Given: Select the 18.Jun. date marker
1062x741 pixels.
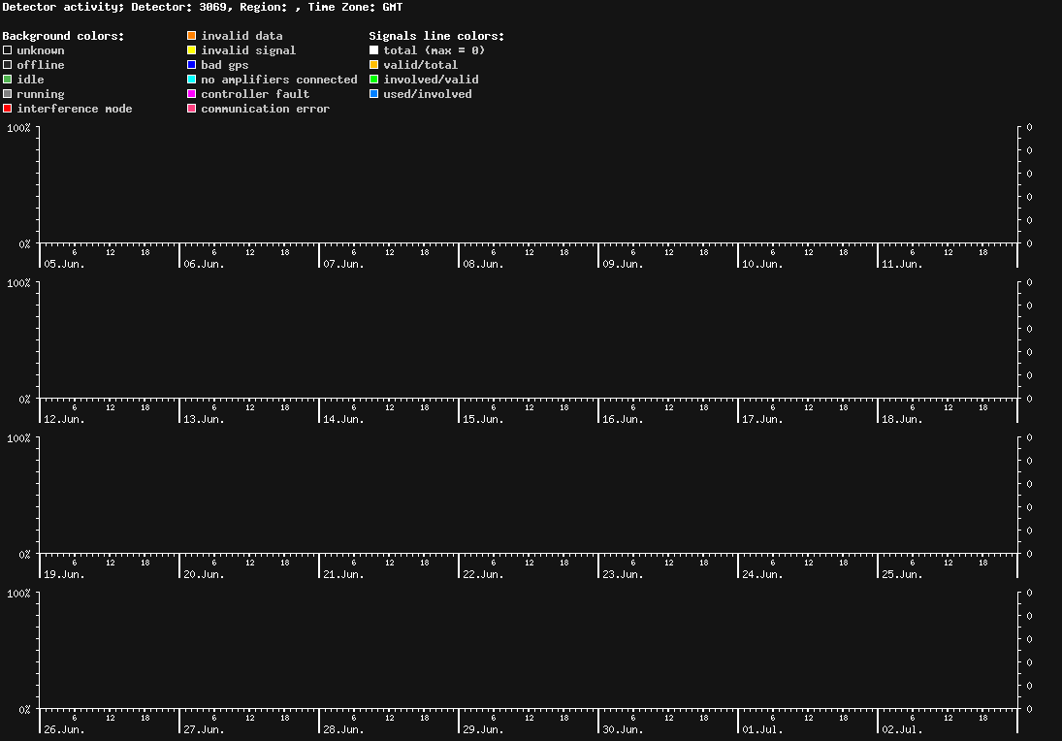Looking at the screenshot, I should pos(902,419).
